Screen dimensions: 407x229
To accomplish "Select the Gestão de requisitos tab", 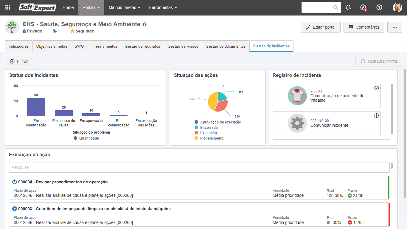I will (142, 46).
